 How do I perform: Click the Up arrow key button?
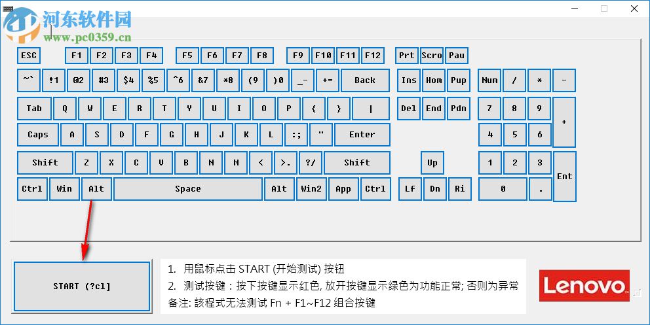pyautogui.click(x=432, y=162)
